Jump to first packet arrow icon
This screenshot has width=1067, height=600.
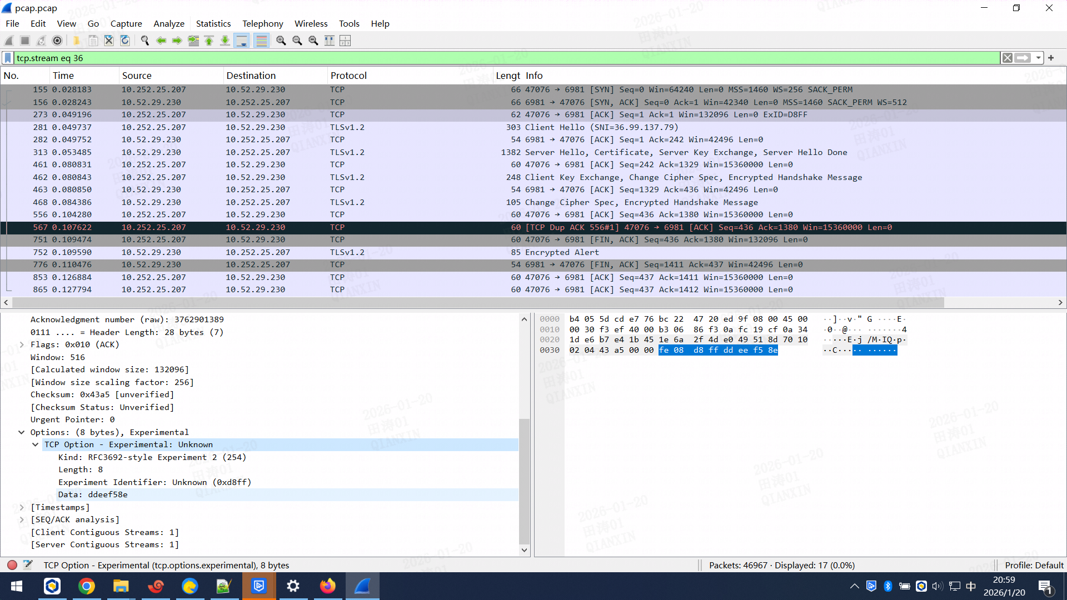click(x=209, y=41)
